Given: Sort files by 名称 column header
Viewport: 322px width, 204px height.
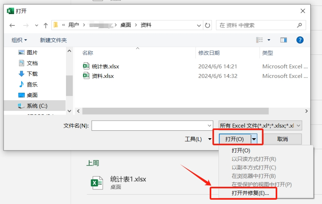Looking at the screenshot, I should (x=88, y=53).
